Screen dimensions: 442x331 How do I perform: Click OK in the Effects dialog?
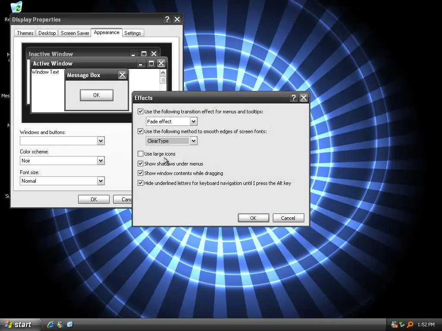click(253, 218)
